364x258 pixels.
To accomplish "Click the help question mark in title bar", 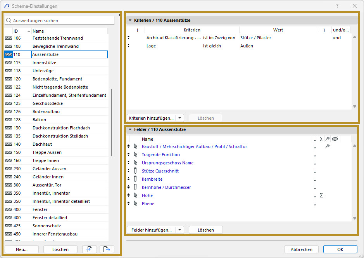I will pyautogui.click(x=337, y=6).
